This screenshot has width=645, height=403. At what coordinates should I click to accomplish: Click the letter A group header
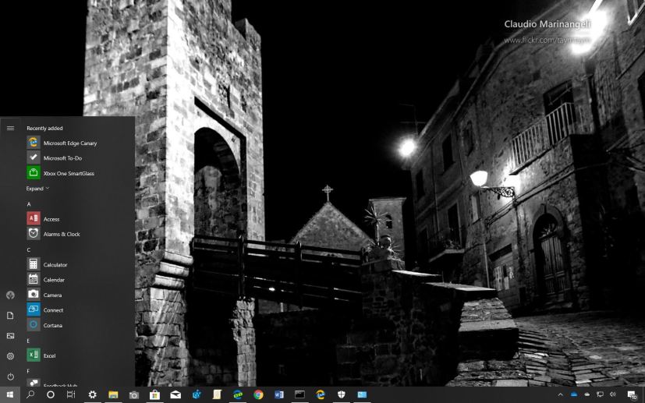coord(29,204)
